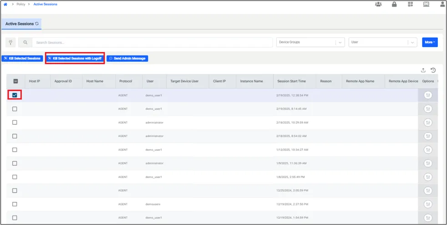The height and width of the screenshot is (225, 447).
Task: Open options for the 10:34:27 AM session
Action: click(x=427, y=150)
